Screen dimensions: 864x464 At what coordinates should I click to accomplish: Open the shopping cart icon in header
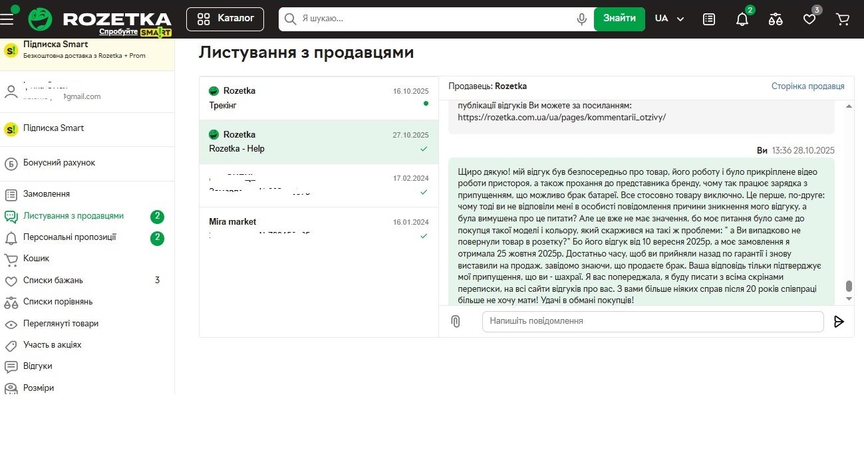point(843,19)
